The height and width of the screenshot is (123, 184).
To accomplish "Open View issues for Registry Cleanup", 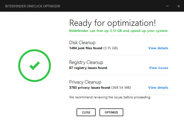I will click(158, 68).
